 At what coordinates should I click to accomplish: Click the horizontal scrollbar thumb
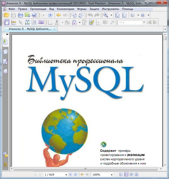[85, 169]
